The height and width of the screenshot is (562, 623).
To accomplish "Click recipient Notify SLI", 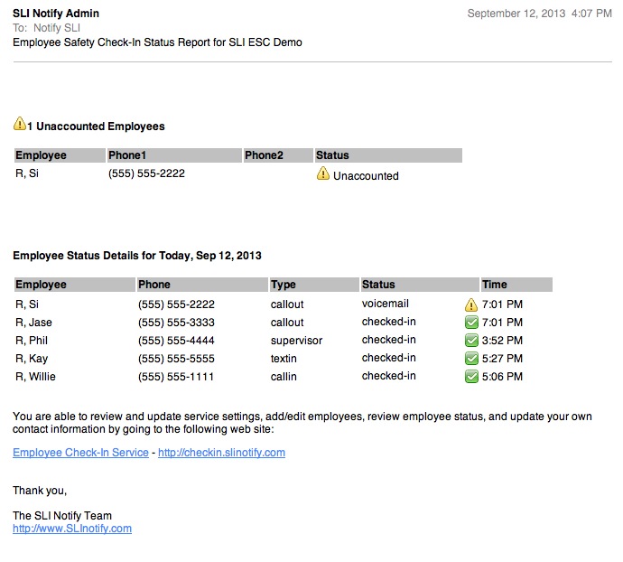I will (x=57, y=28).
